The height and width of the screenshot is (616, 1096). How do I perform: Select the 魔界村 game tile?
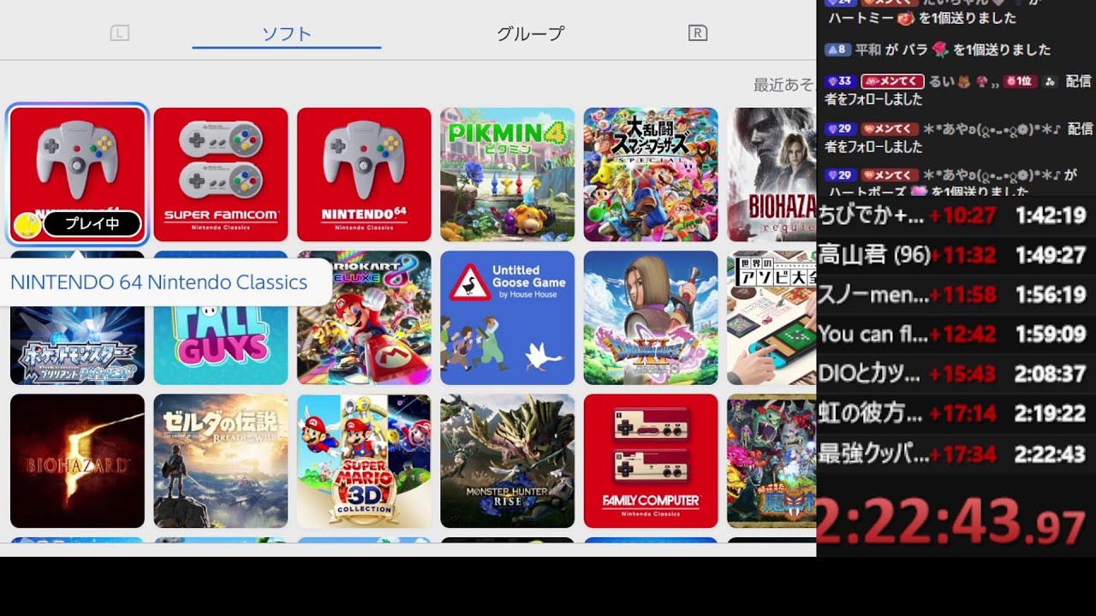tap(771, 461)
